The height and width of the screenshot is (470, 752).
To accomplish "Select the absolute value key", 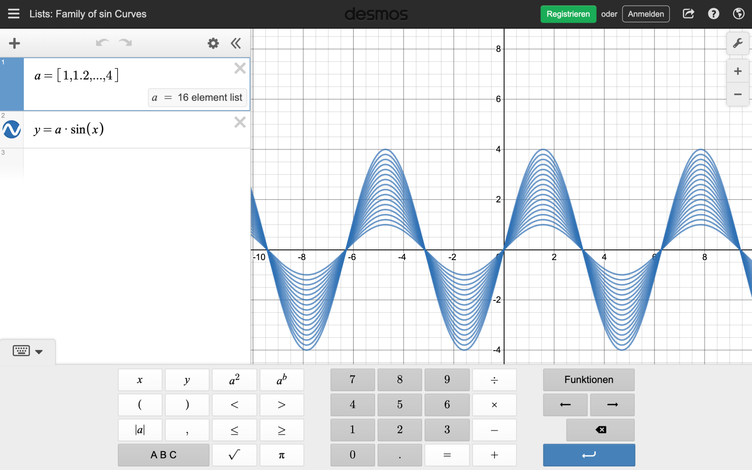I will point(140,430).
